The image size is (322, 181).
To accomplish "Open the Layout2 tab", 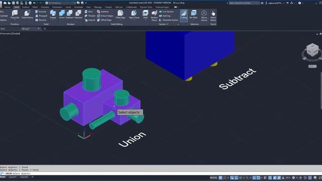I will pos(24,177).
